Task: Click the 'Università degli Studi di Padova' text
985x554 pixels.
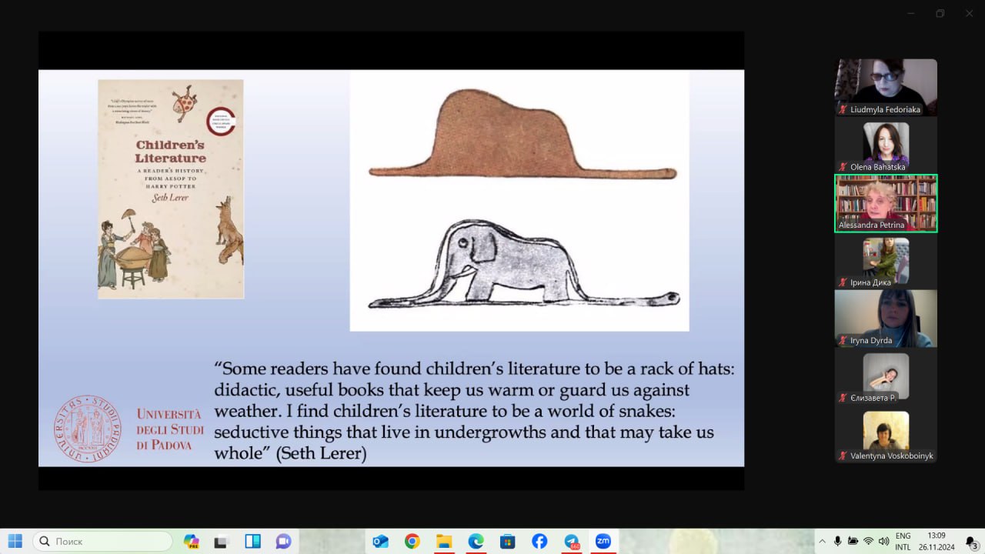Action: tap(170, 429)
